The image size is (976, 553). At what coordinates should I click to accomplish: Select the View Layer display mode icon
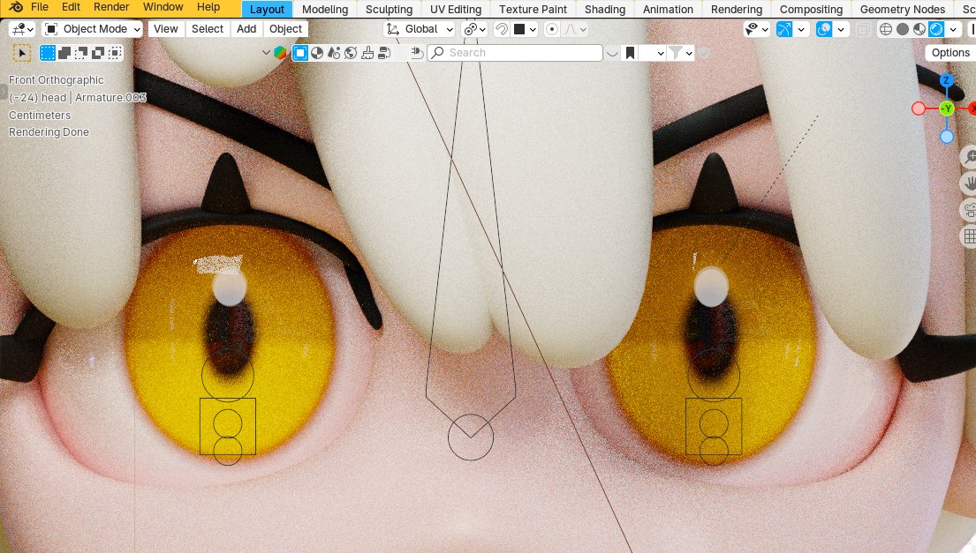[x=300, y=53]
